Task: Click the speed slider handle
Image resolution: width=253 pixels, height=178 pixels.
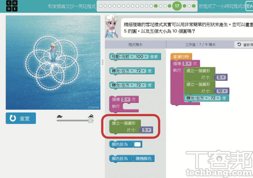Action: pyautogui.click(x=91, y=120)
